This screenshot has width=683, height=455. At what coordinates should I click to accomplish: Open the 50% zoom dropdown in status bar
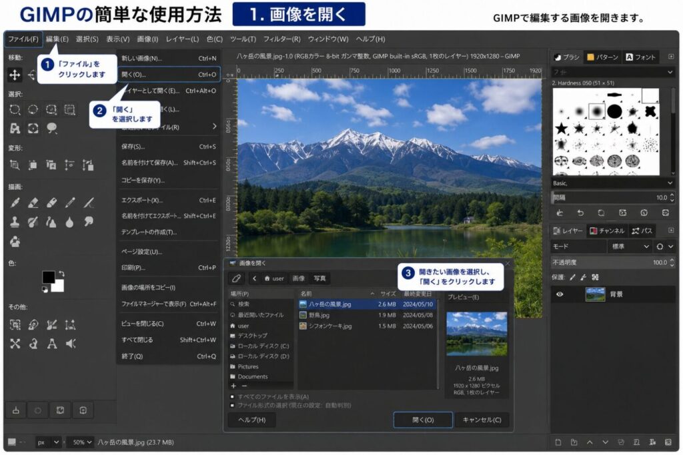click(81, 442)
